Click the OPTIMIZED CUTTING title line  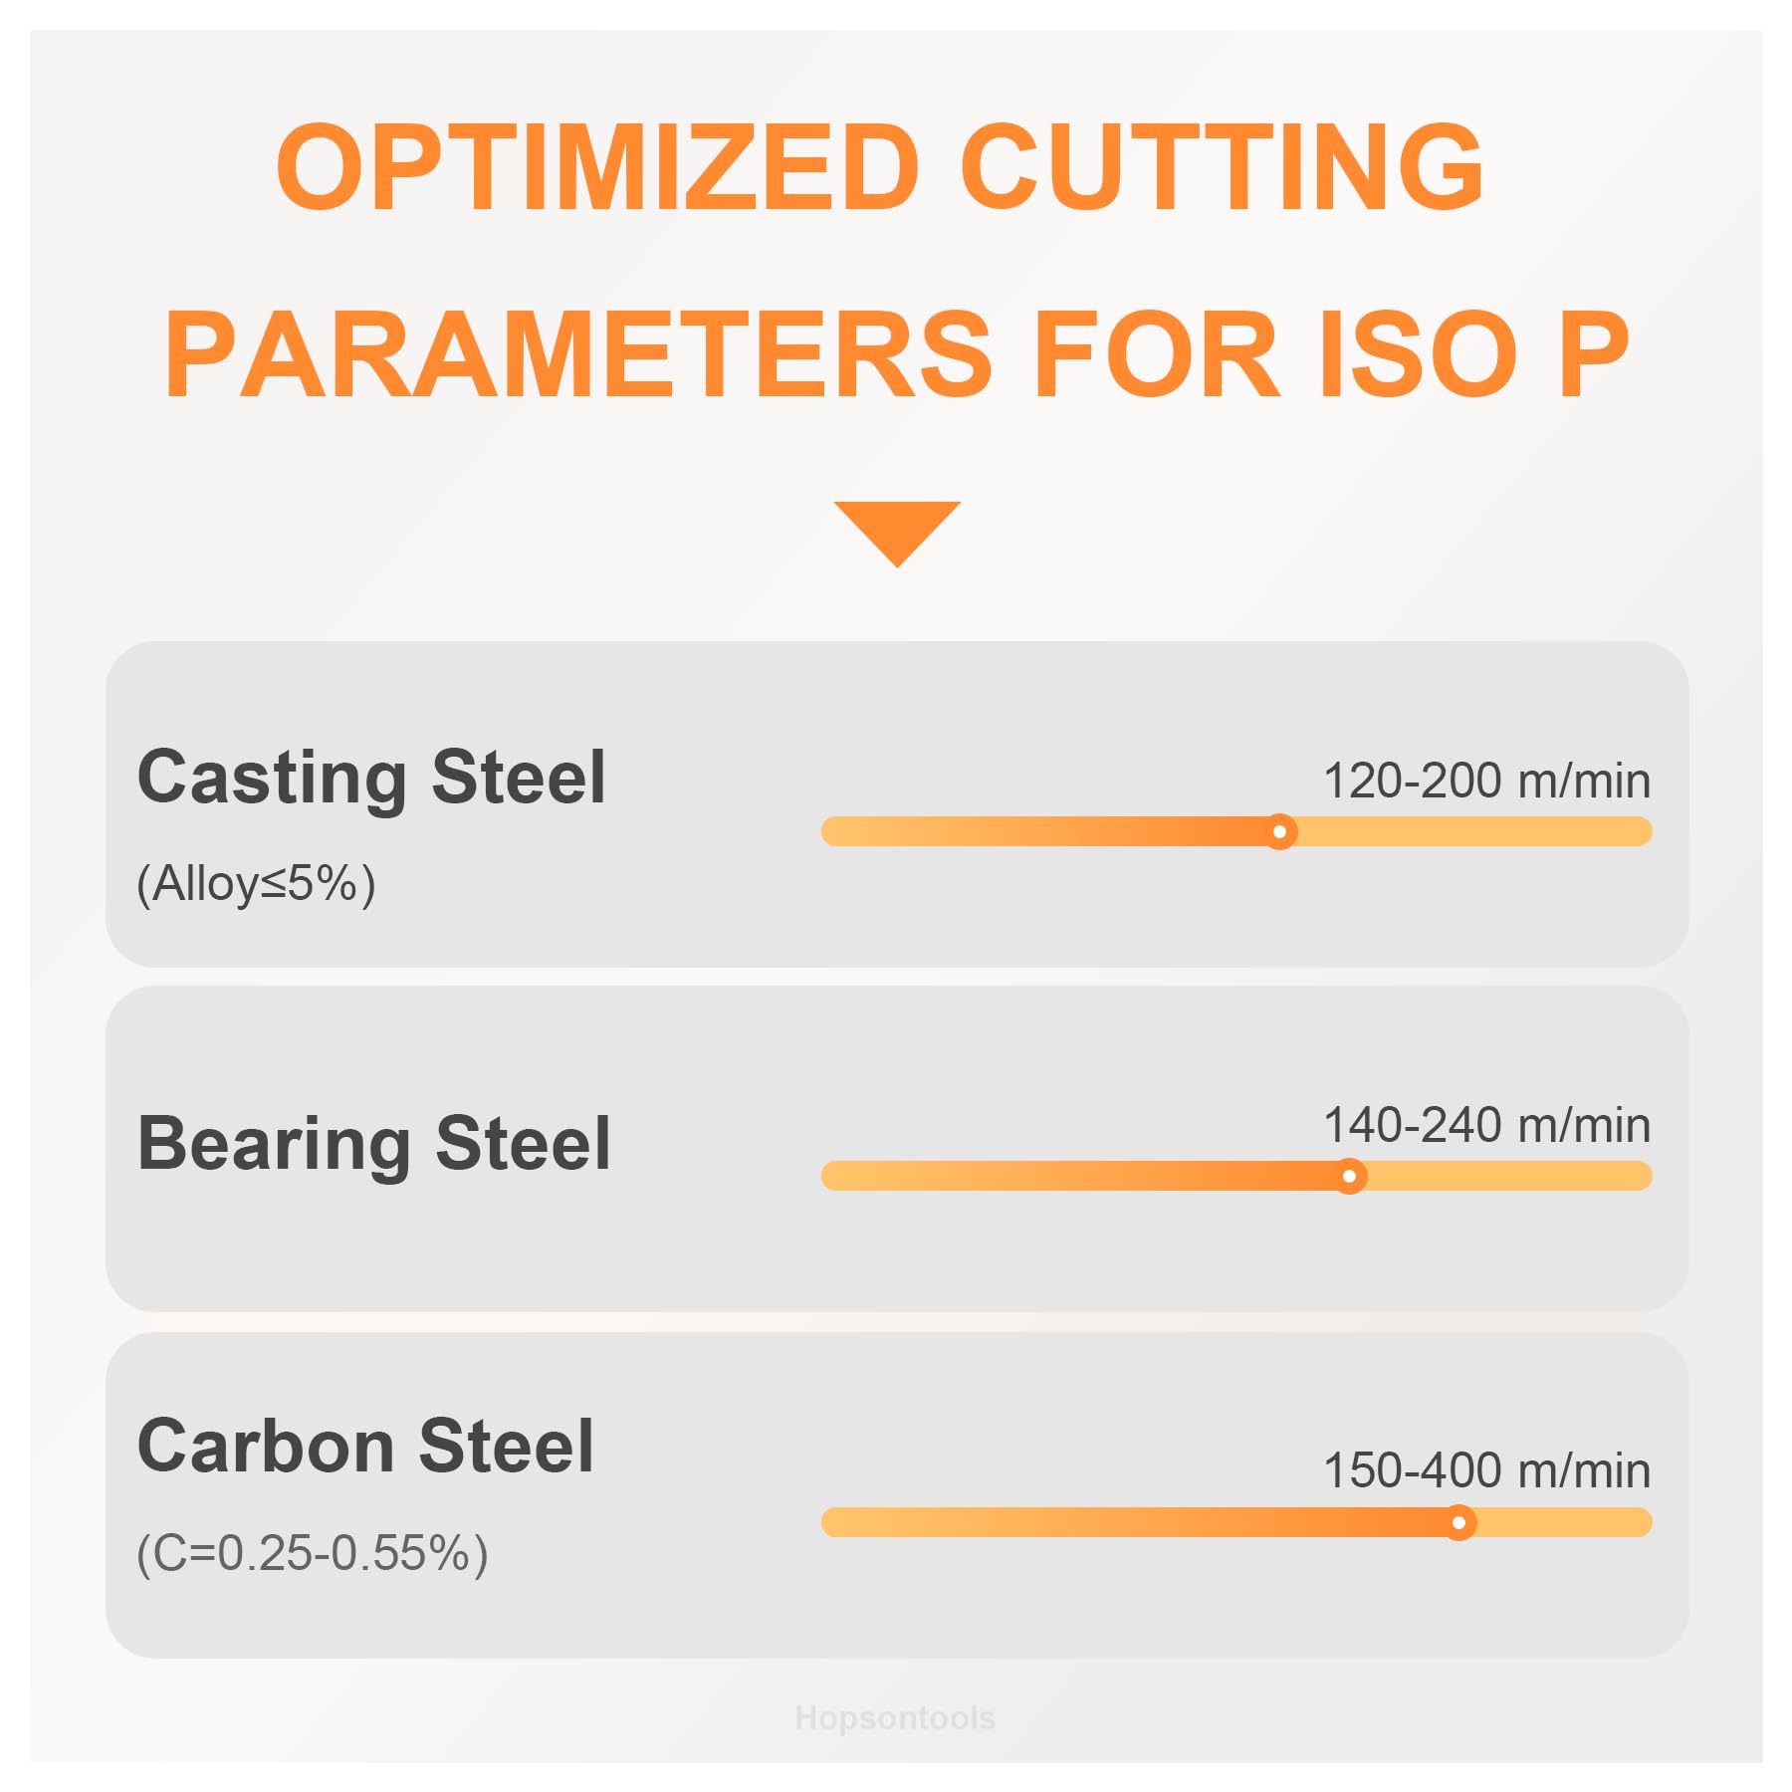tap(880, 168)
